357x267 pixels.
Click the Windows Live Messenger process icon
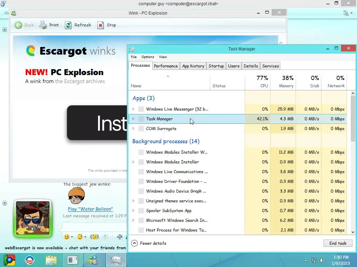141,109
